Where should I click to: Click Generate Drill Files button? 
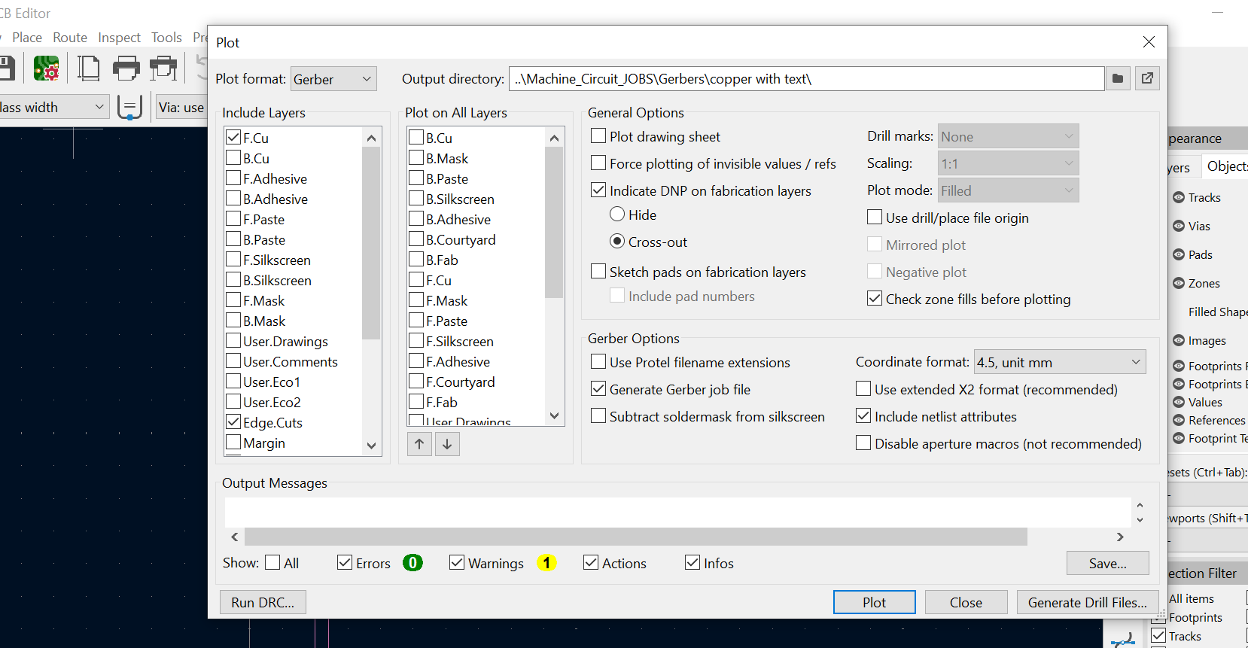click(x=1088, y=602)
